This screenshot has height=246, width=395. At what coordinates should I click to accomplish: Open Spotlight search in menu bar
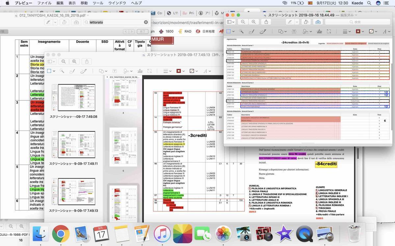point(369,3)
